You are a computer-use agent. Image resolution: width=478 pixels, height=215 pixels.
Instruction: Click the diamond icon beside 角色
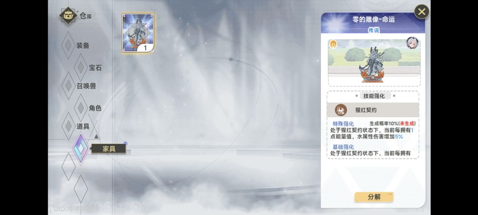[81, 108]
